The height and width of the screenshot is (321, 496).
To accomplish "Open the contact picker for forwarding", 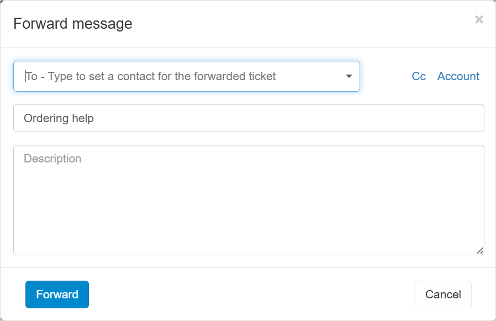I will point(349,76).
